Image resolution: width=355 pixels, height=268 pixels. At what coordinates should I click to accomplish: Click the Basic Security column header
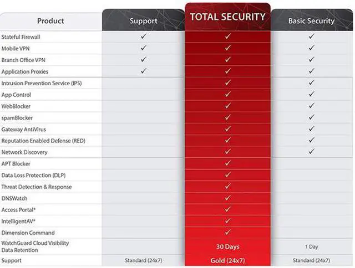(311, 21)
